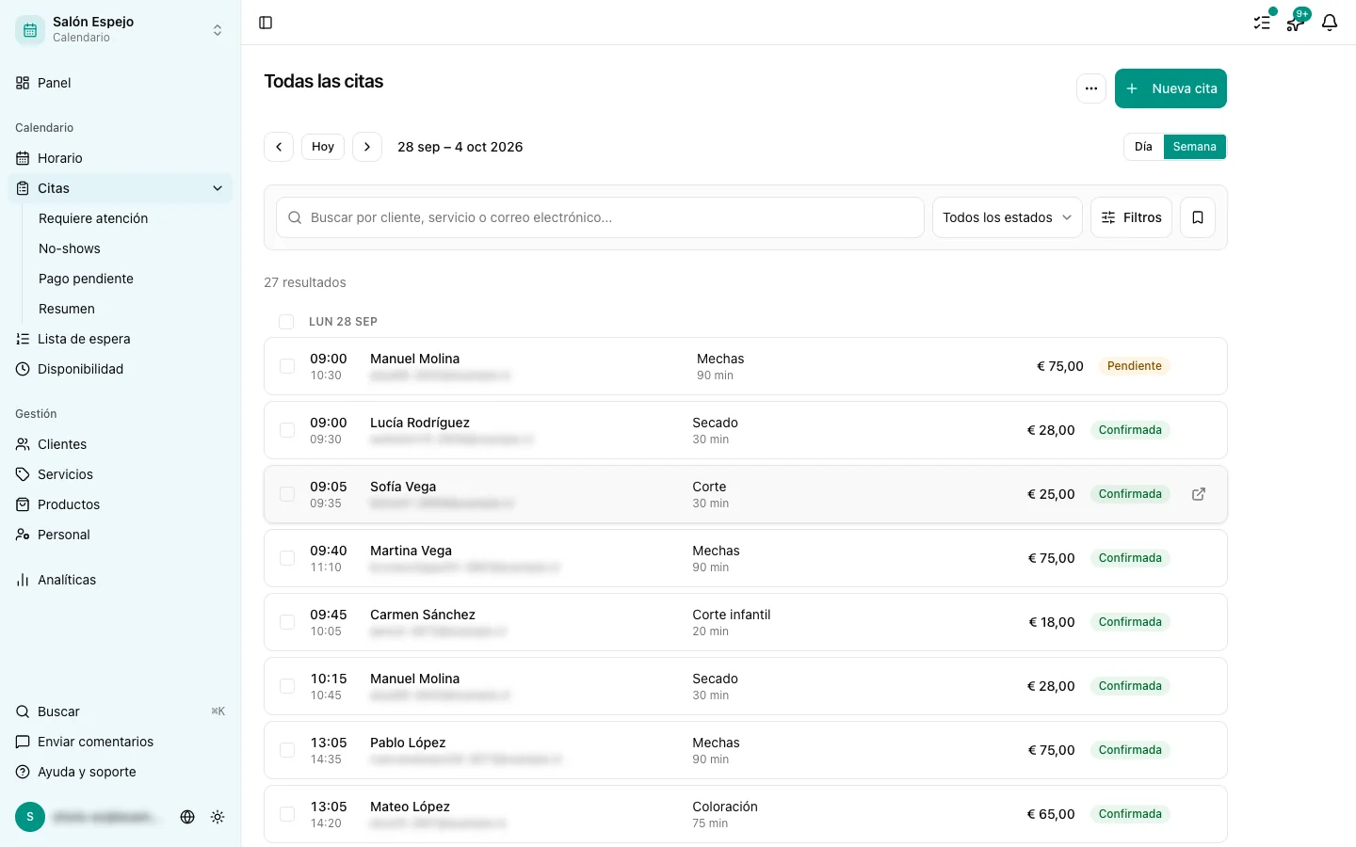Collapse the Citas submenu chevron
Image resolution: width=1356 pixels, height=847 pixels.
pyautogui.click(x=218, y=188)
